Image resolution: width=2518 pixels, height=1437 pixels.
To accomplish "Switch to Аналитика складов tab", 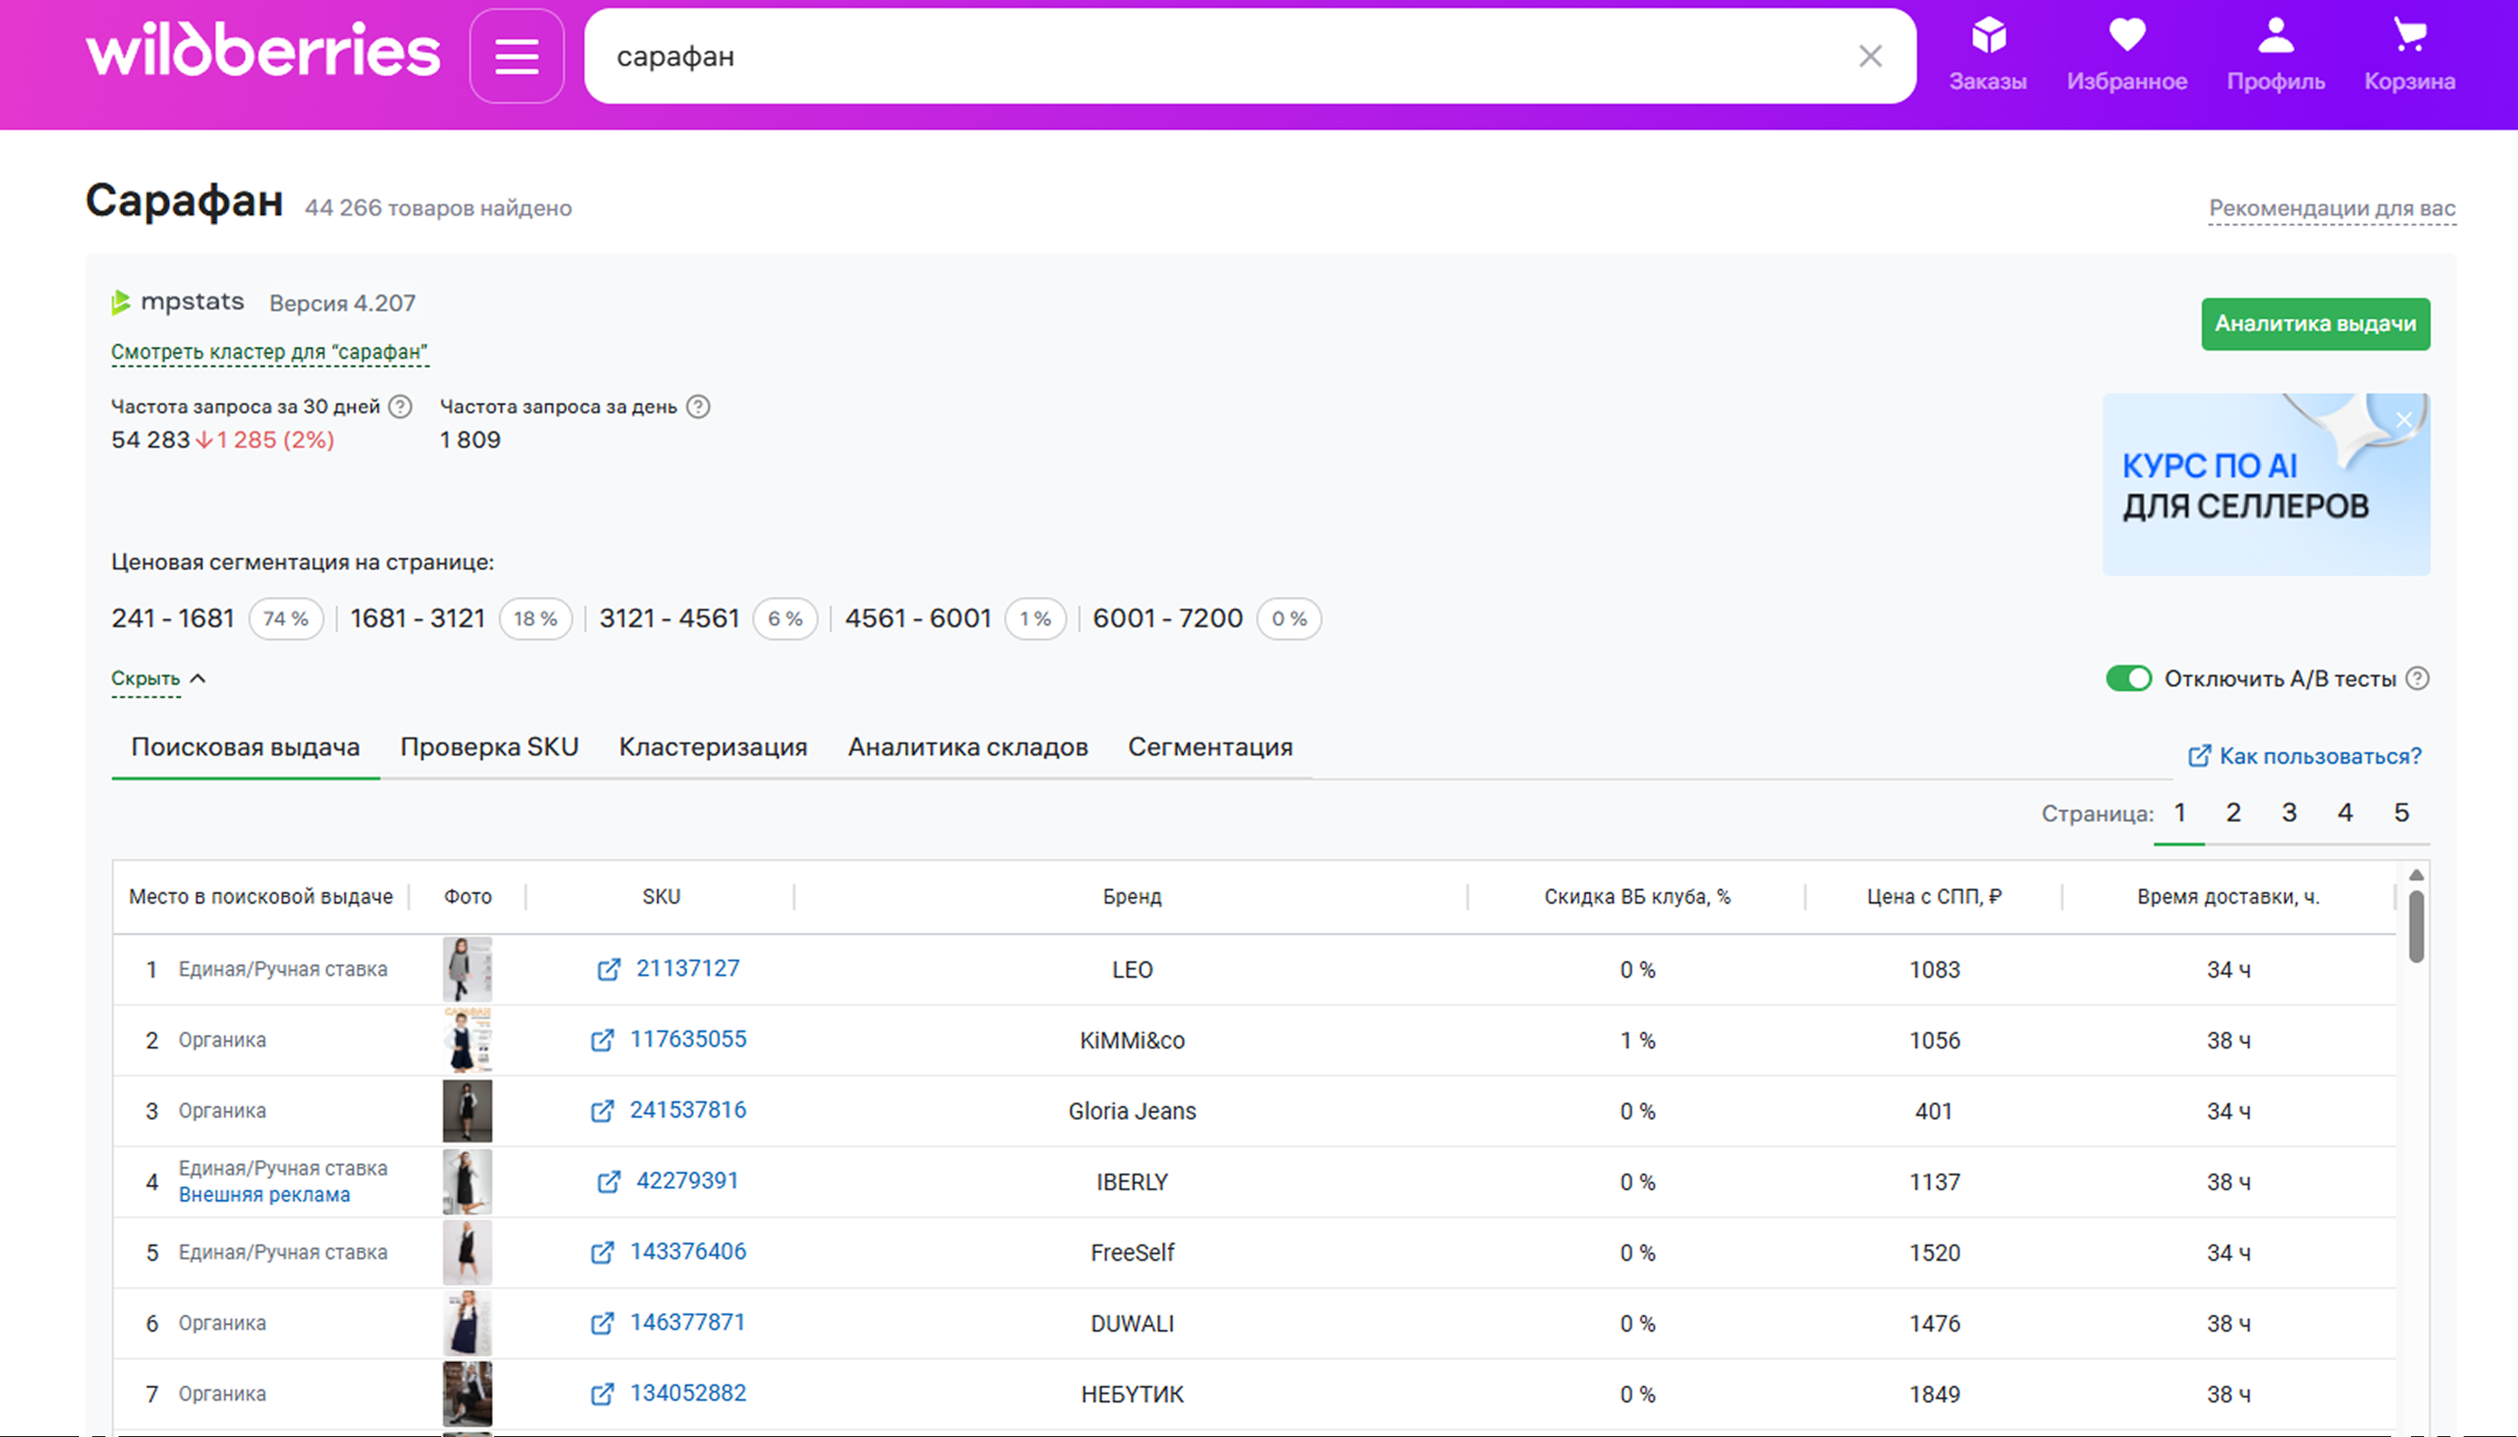I will pos(968,747).
